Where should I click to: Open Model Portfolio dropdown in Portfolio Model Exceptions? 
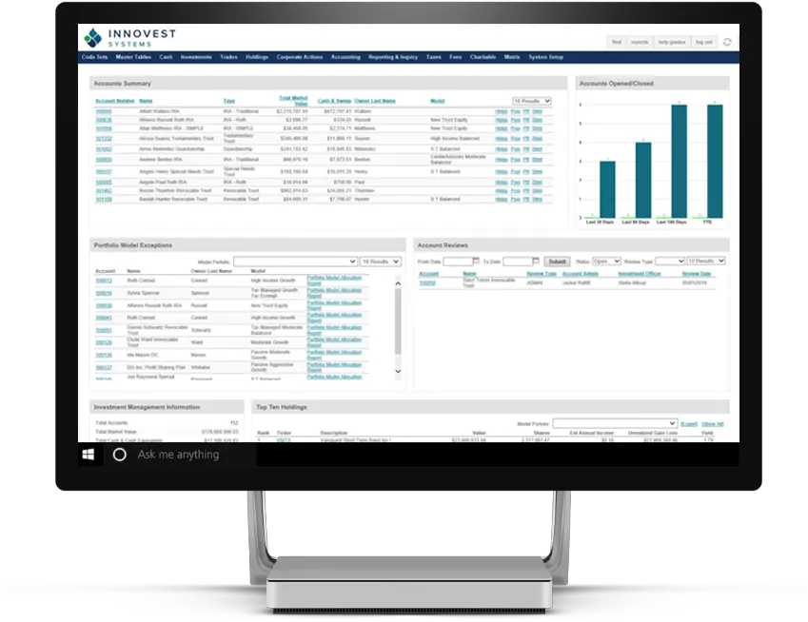pyautogui.click(x=295, y=262)
